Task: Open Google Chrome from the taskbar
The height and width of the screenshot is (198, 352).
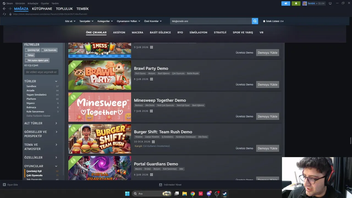Action: pos(193,194)
